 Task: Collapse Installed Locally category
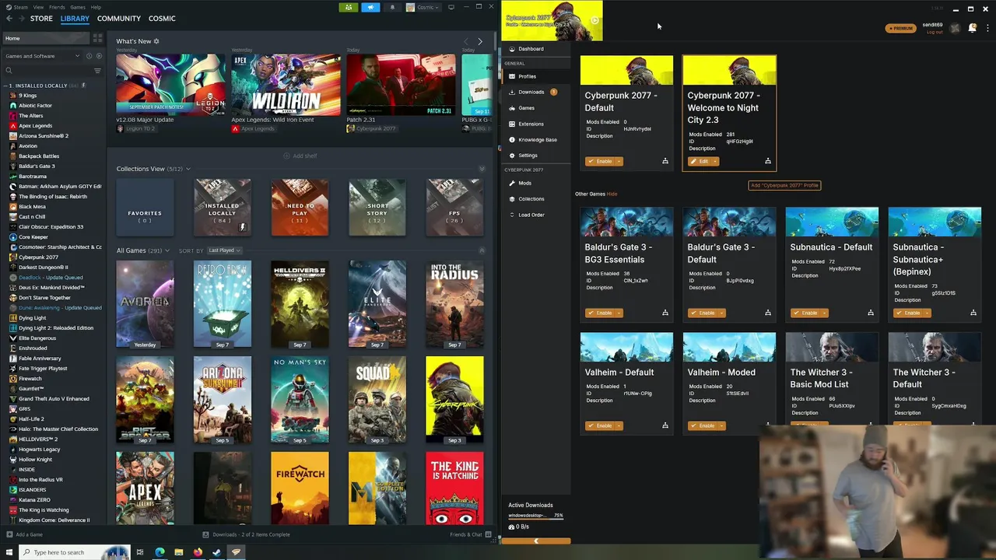(x=6, y=86)
